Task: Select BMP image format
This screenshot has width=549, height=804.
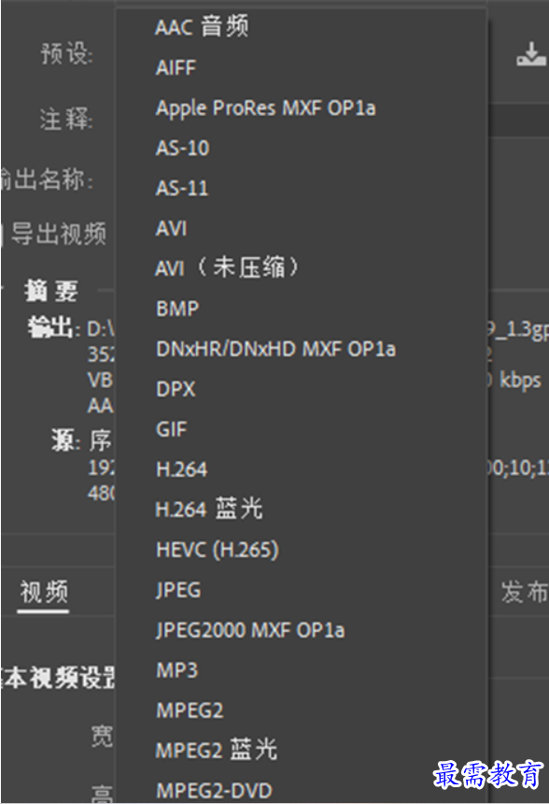Action: coord(177,309)
